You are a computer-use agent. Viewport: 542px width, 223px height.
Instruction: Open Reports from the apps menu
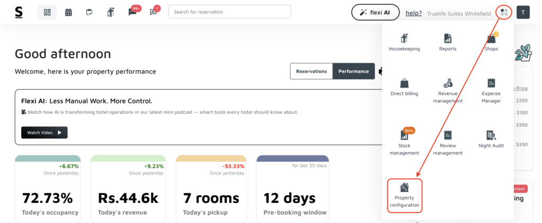coord(447,42)
